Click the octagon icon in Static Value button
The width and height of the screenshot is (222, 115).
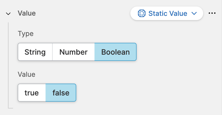click(141, 13)
